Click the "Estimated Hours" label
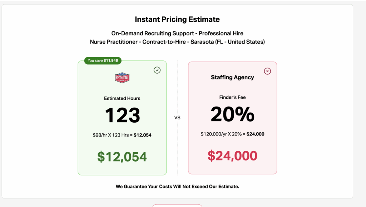 point(122,98)
